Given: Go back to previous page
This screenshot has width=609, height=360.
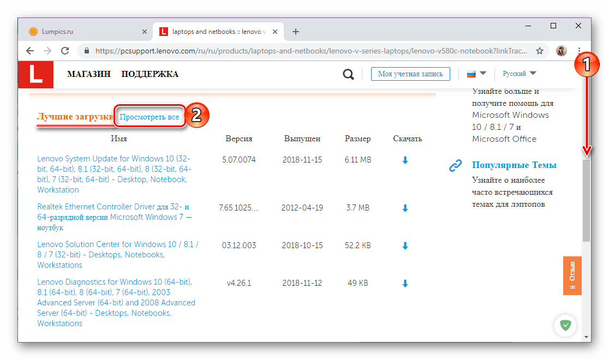Looking at the screenshot, I should pos(30,51).
